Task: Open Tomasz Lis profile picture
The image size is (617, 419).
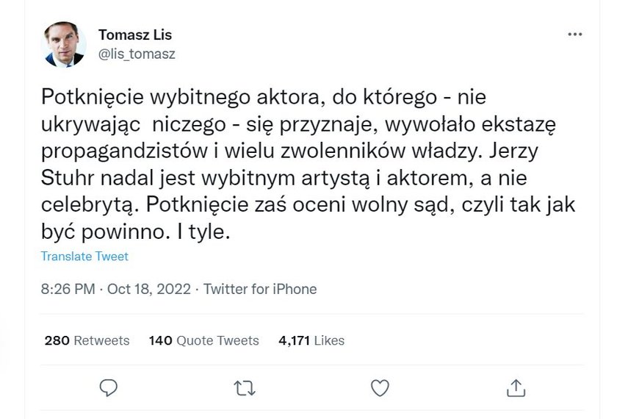Action: coord(63,45)
